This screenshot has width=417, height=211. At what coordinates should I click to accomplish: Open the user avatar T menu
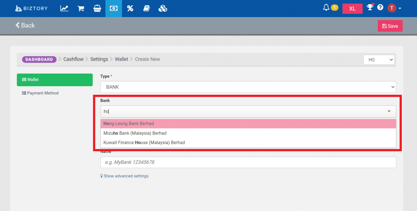392,8
